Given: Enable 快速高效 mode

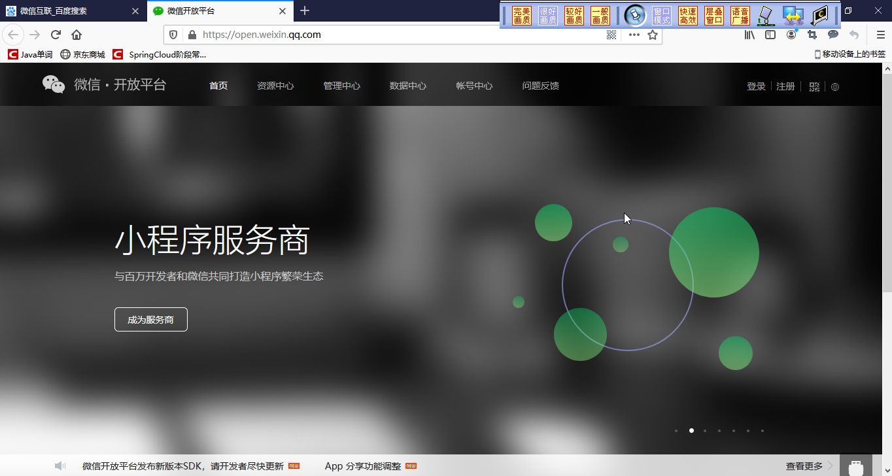Looking at the screenshot, I should (x=688, y=16).
